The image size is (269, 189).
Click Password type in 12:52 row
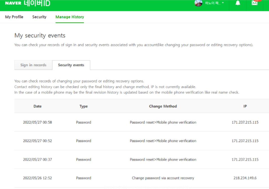(84, 178)
